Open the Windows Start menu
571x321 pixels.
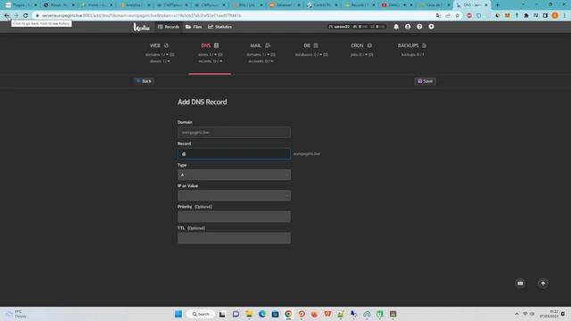(x=178, y=314)
